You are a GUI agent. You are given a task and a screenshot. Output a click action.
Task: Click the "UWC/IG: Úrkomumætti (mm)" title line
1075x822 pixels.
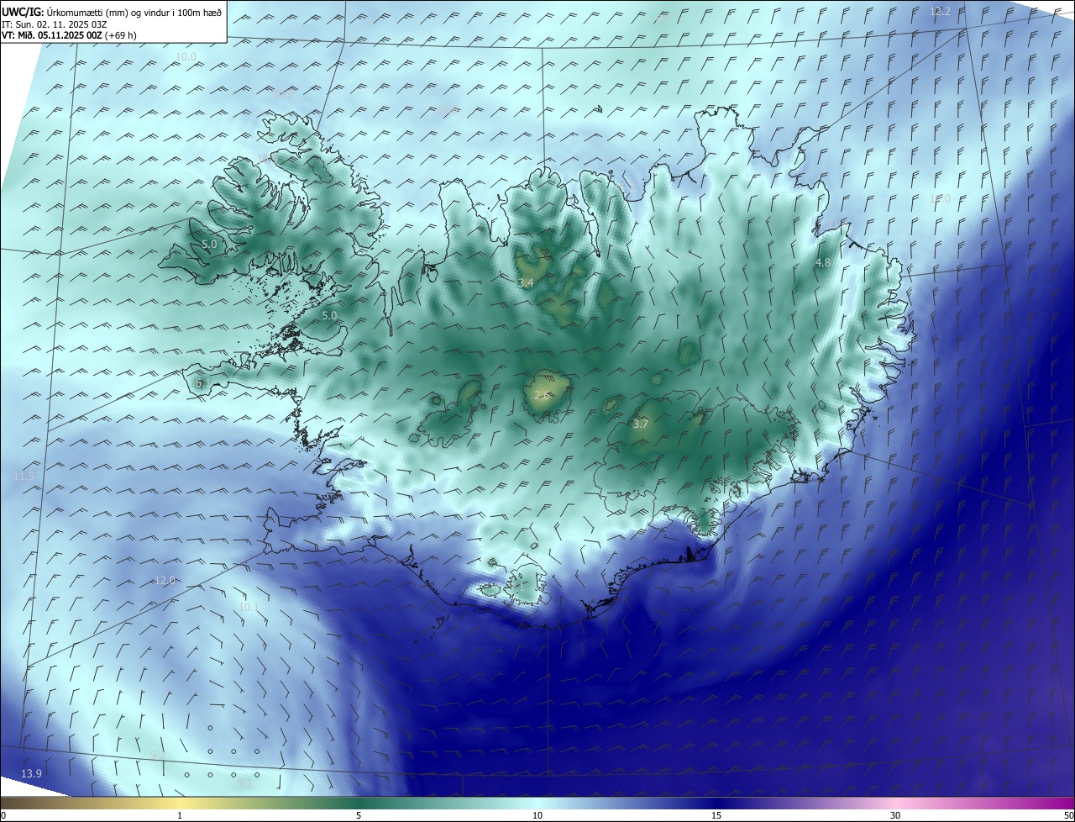click(113, 12)
